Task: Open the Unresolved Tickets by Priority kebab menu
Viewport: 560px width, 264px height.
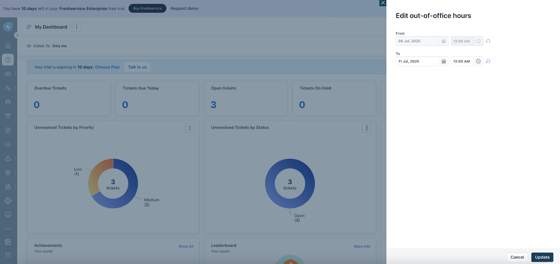Action: point(190,128)
